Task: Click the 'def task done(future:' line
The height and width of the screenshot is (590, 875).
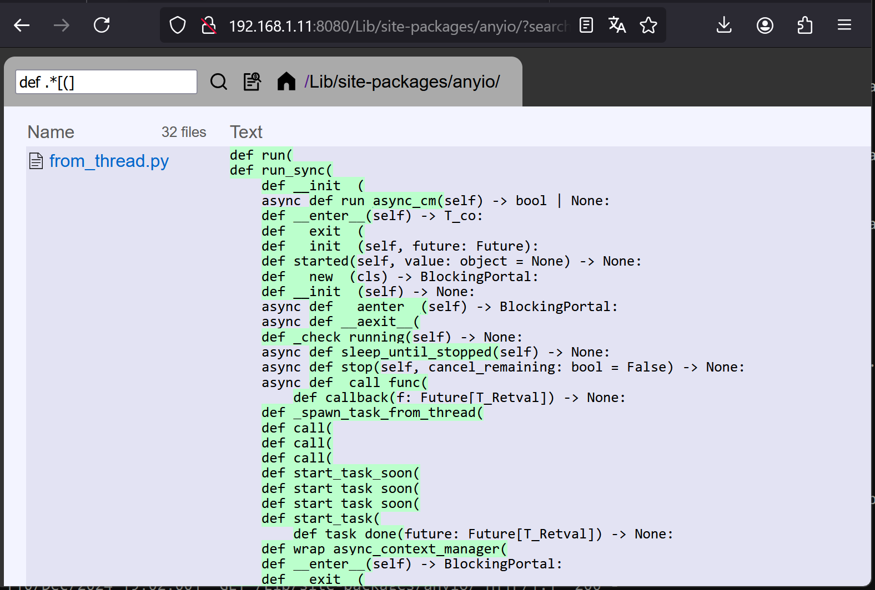Action: pos(483,534)
